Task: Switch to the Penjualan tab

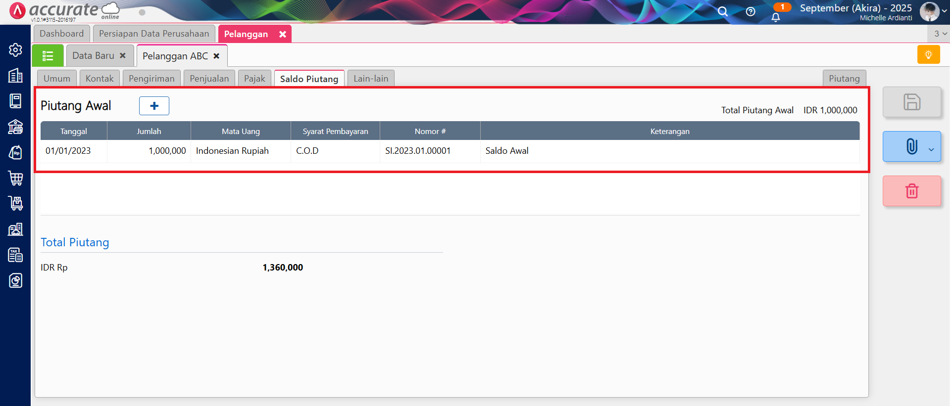Action: click(209, 79)
